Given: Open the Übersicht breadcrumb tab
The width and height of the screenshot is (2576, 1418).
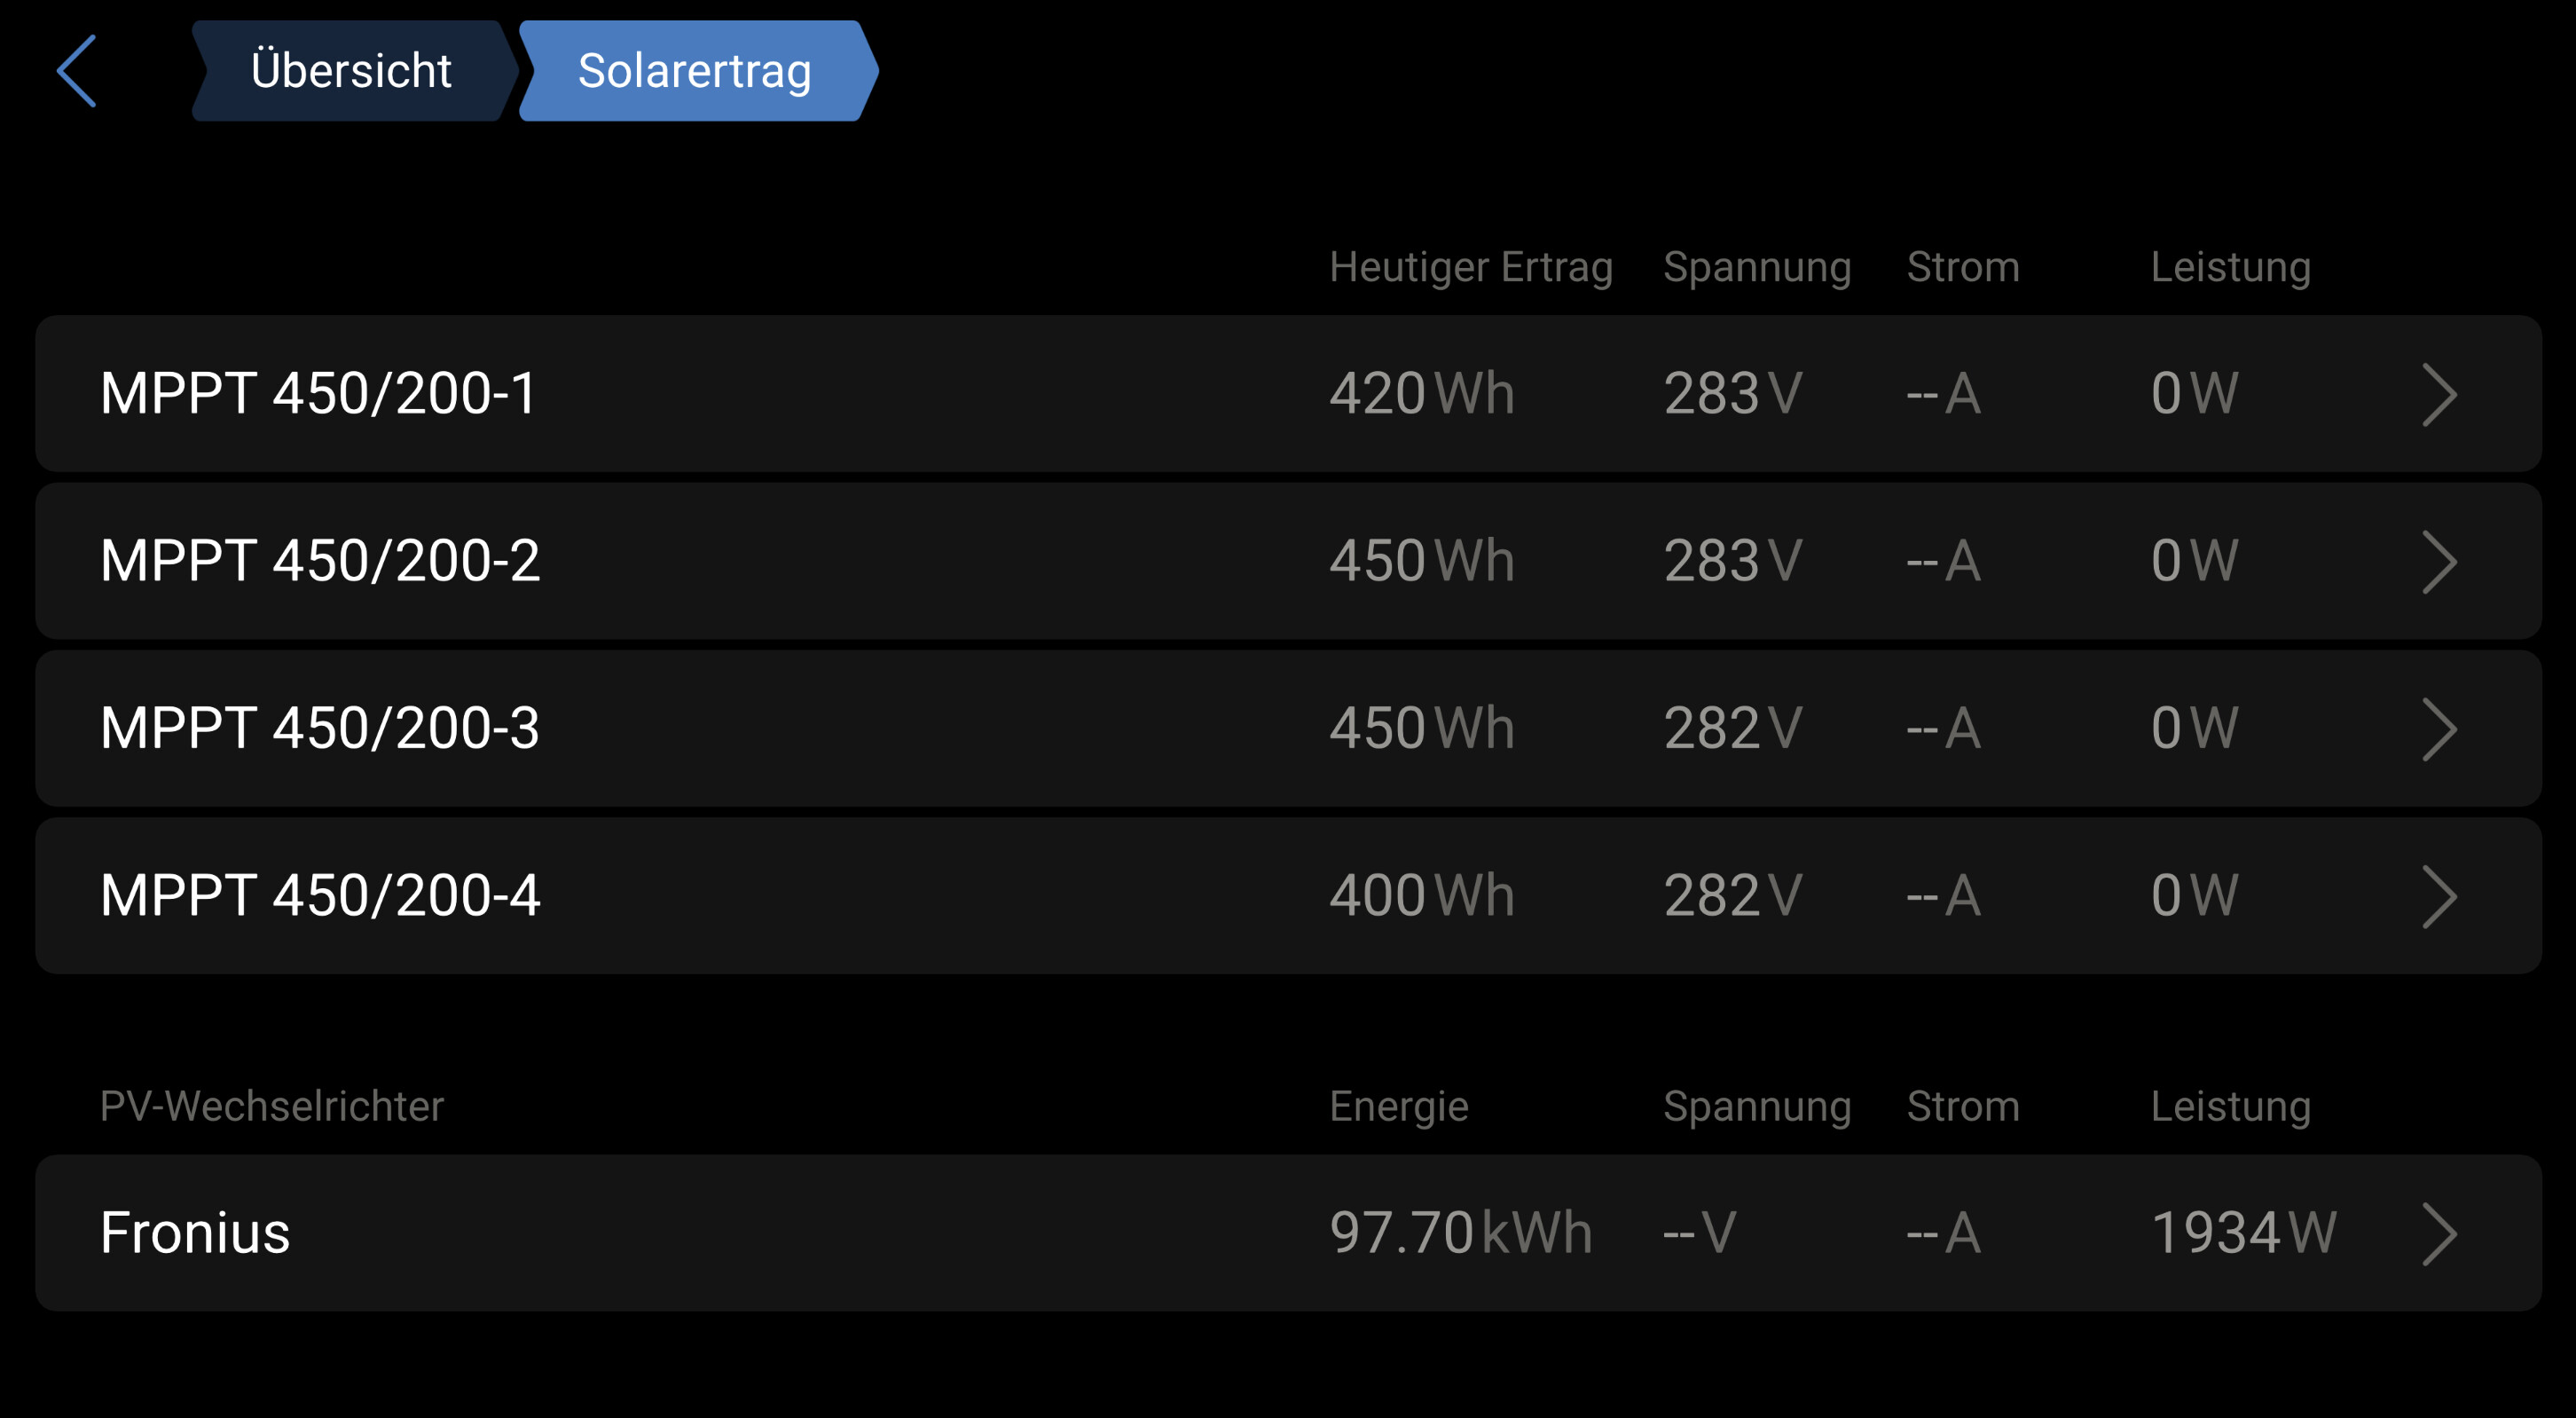Looking at the screenshot, I should coord(351,71).
